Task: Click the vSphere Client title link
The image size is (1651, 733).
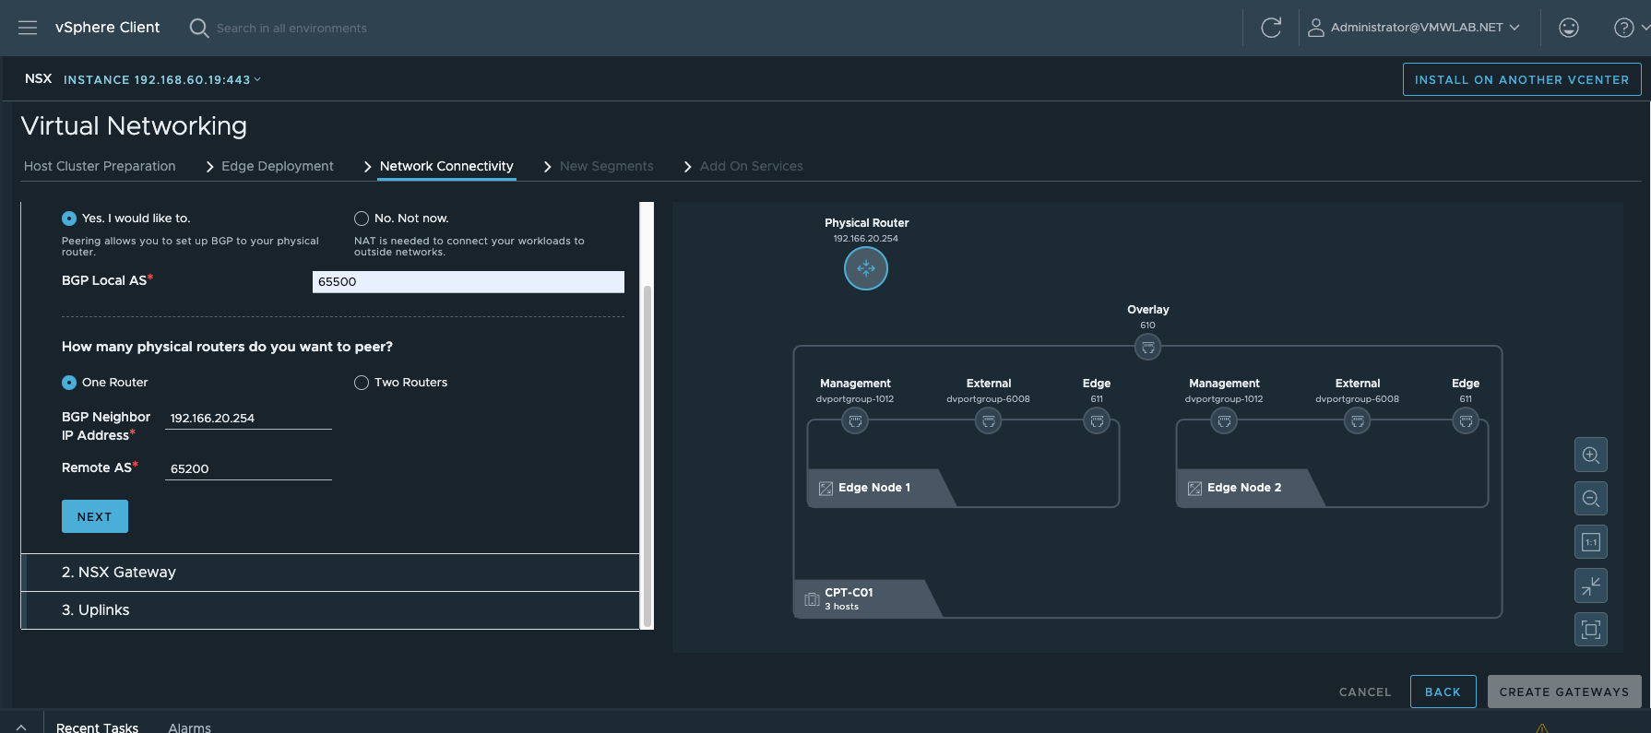Action: tap(107, 28)
